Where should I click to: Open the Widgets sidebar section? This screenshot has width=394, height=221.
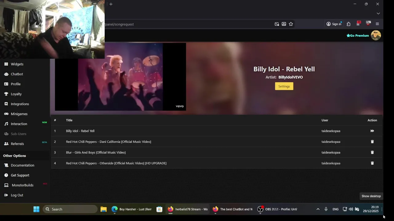pyautogui.click(x=17, y=64)
